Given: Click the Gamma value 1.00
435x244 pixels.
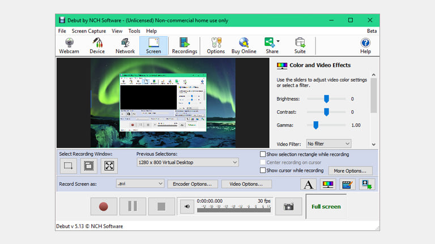Looking at the screenshot, I should coord(356,125).
